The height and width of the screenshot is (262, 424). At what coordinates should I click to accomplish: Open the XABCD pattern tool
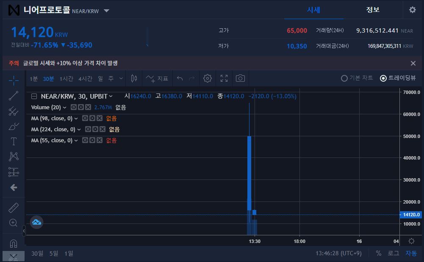(x=14, y=156)
